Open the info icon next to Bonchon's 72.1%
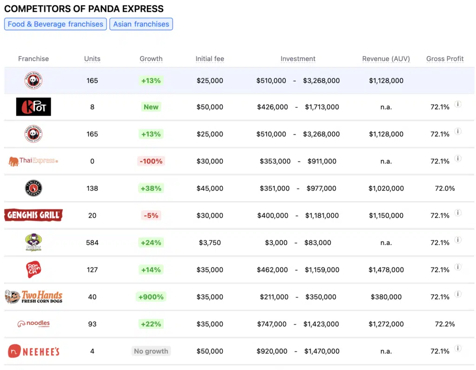 [458, 267]
